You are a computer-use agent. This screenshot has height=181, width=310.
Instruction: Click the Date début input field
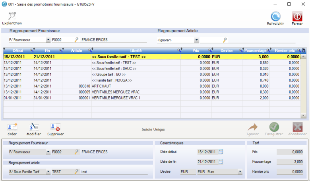[207, 152]
